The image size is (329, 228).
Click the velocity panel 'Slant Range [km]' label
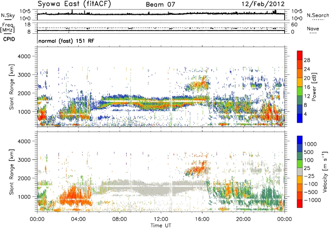click(12, 172)
